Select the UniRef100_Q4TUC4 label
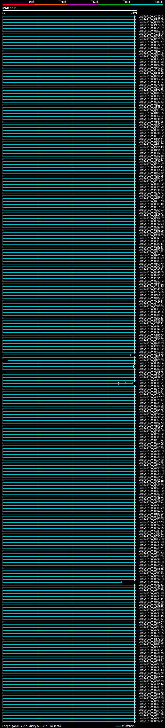 151,303
